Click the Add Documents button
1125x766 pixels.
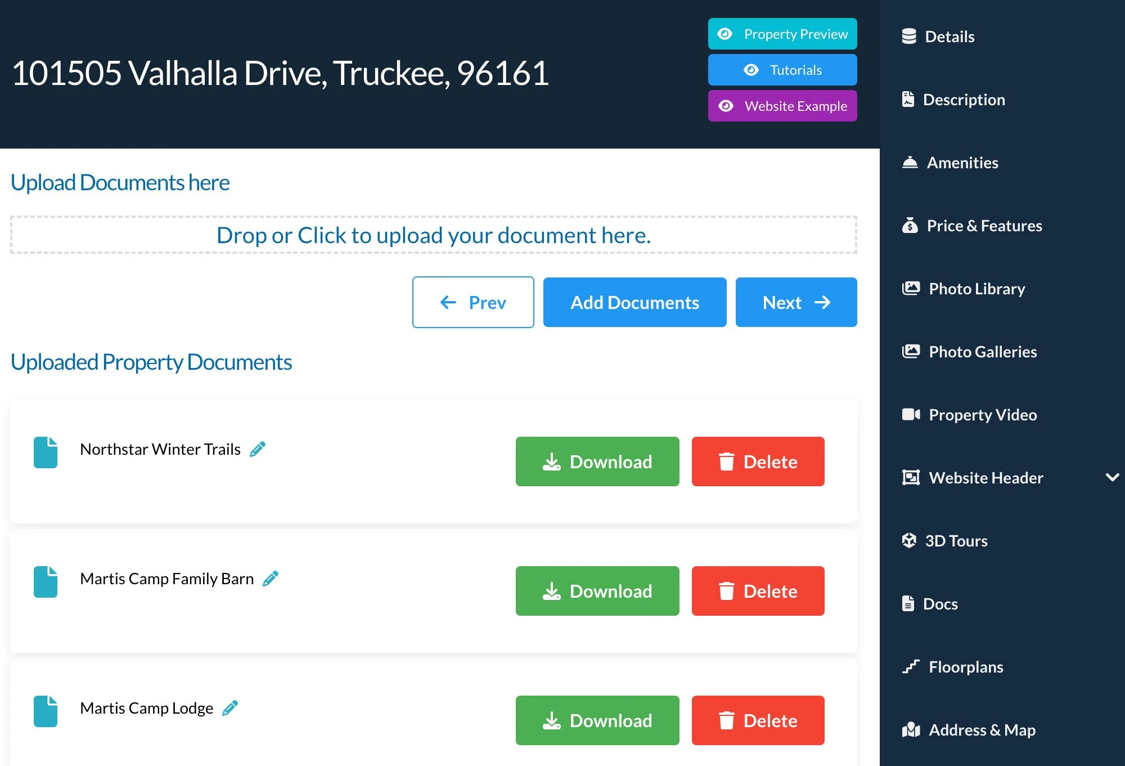point(634,302)
